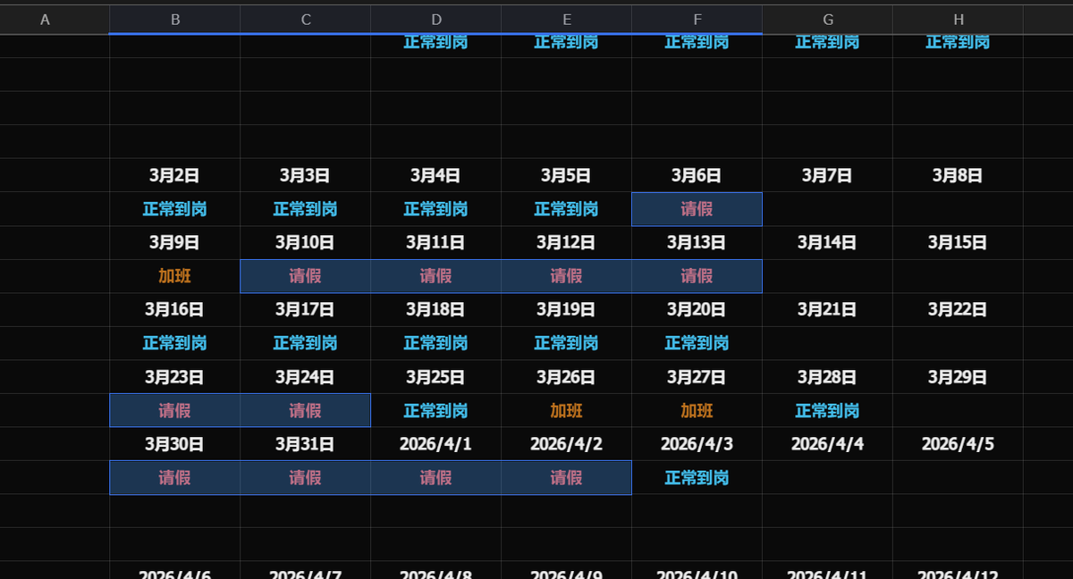Viewport: 1073px width, 579px height.
Task: Select column F header
Action: (697, 20)
